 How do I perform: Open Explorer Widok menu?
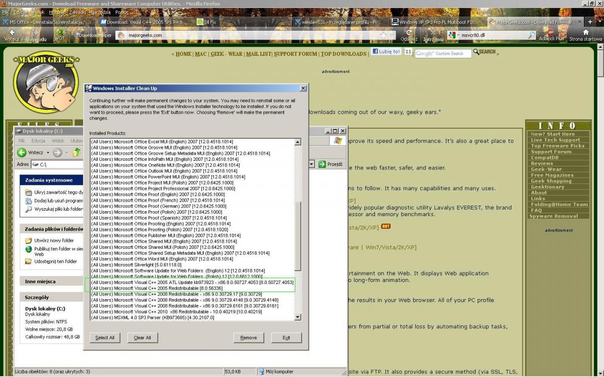[x=58, y=141]
